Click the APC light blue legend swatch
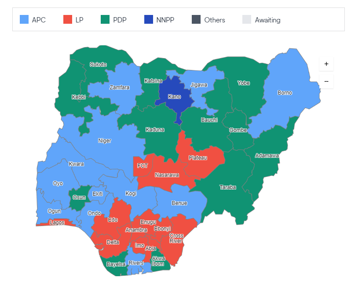The height and width of the screenshot is (285, 351). point(24,19)
